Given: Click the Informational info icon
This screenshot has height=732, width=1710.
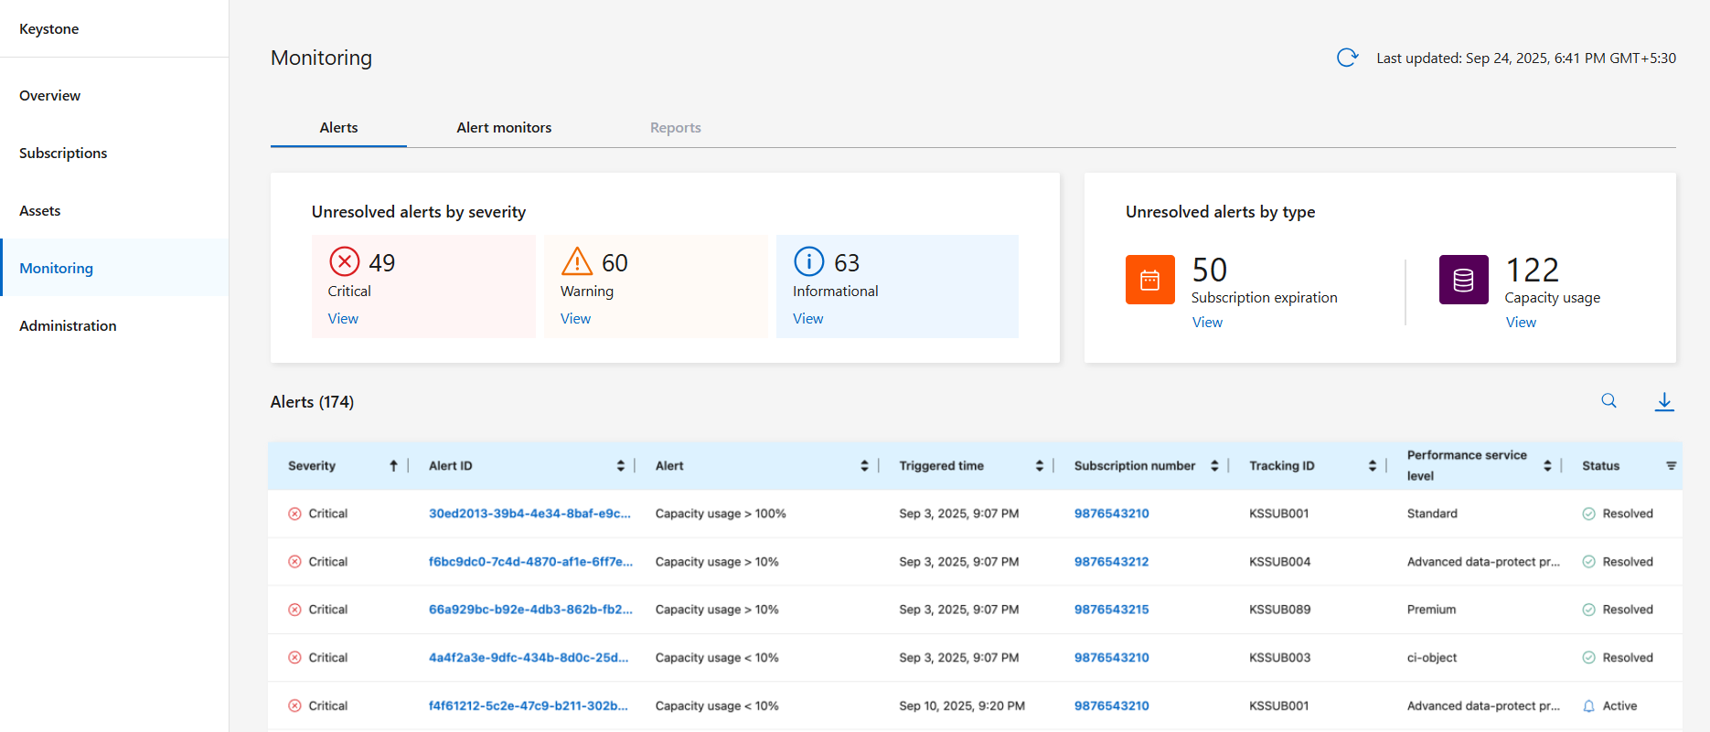Looking at the screenshot, I should click(808, 261).
